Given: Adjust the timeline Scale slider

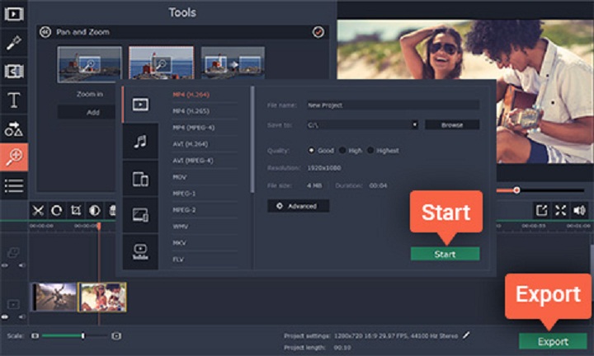Looking at the screenshot, I should click(x=83, y=335).
